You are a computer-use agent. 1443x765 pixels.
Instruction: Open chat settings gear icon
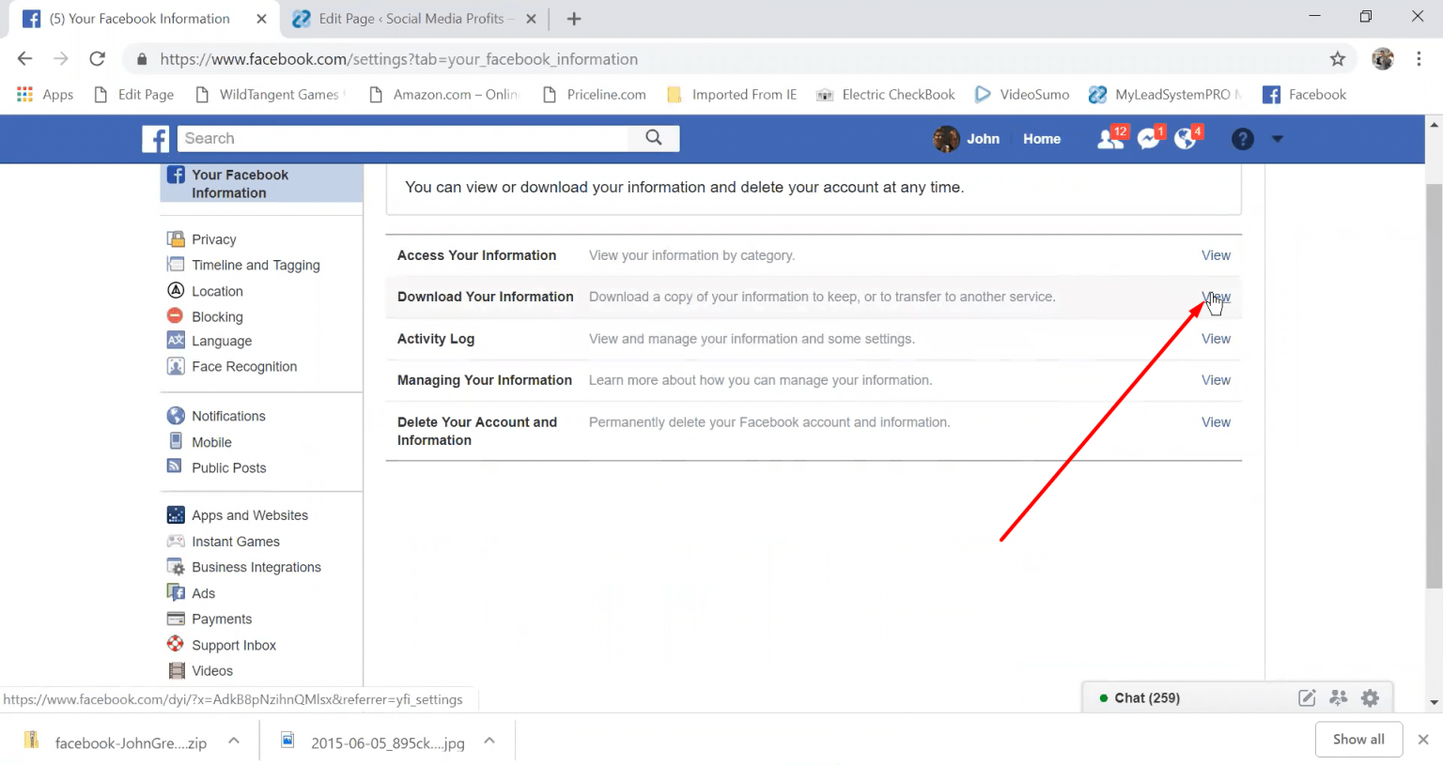tap(1371, 697)
